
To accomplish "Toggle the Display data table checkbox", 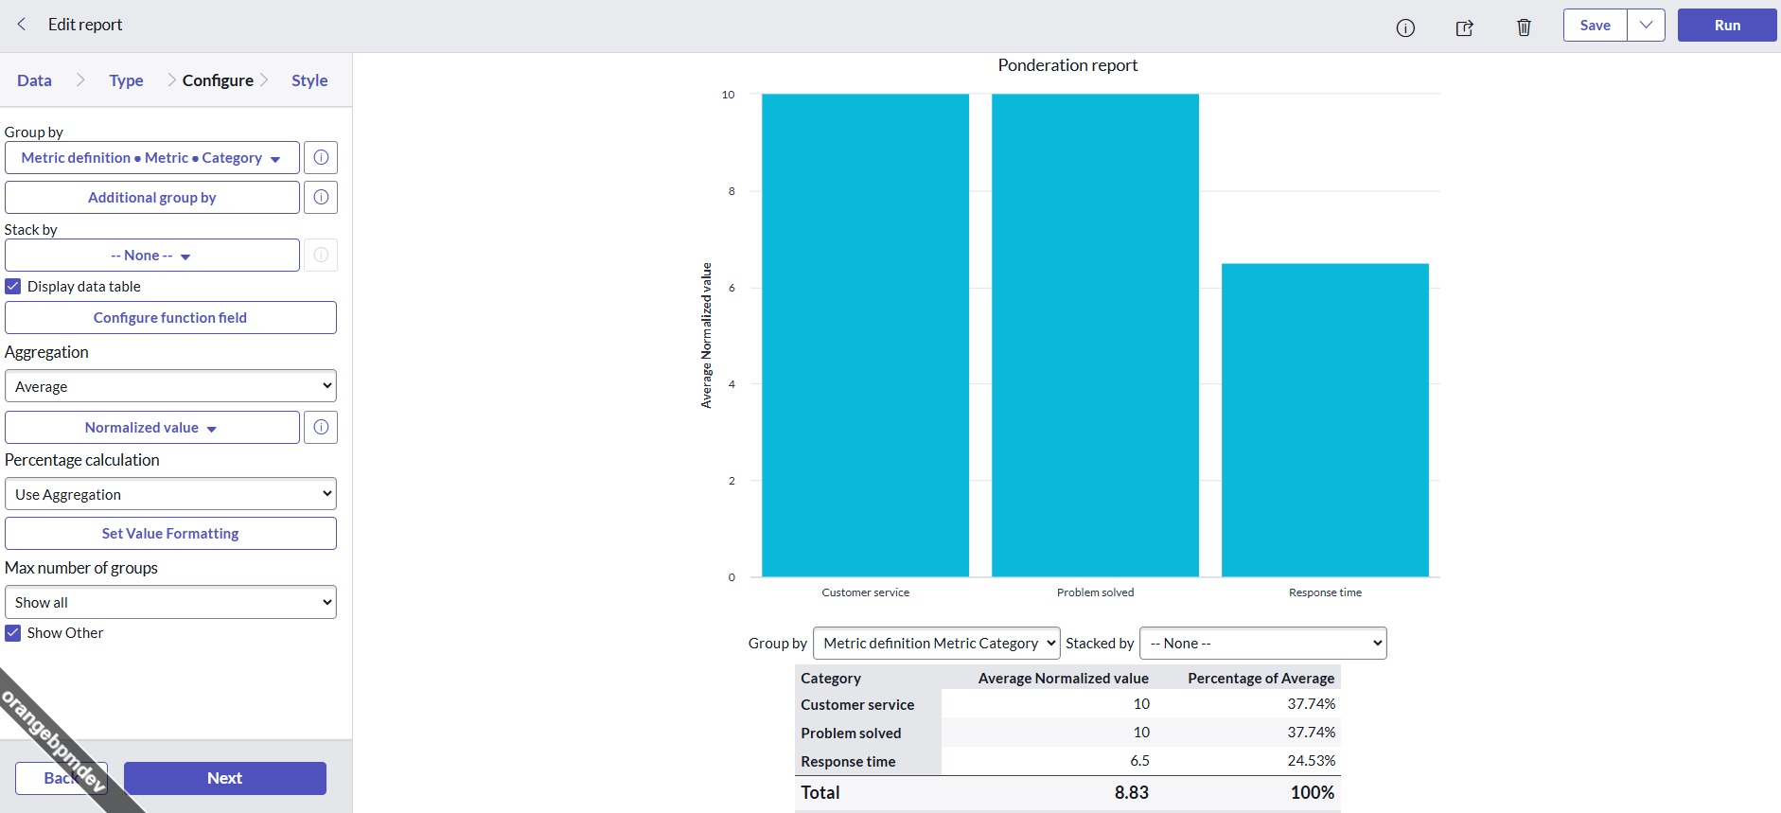I will [13, 287].
